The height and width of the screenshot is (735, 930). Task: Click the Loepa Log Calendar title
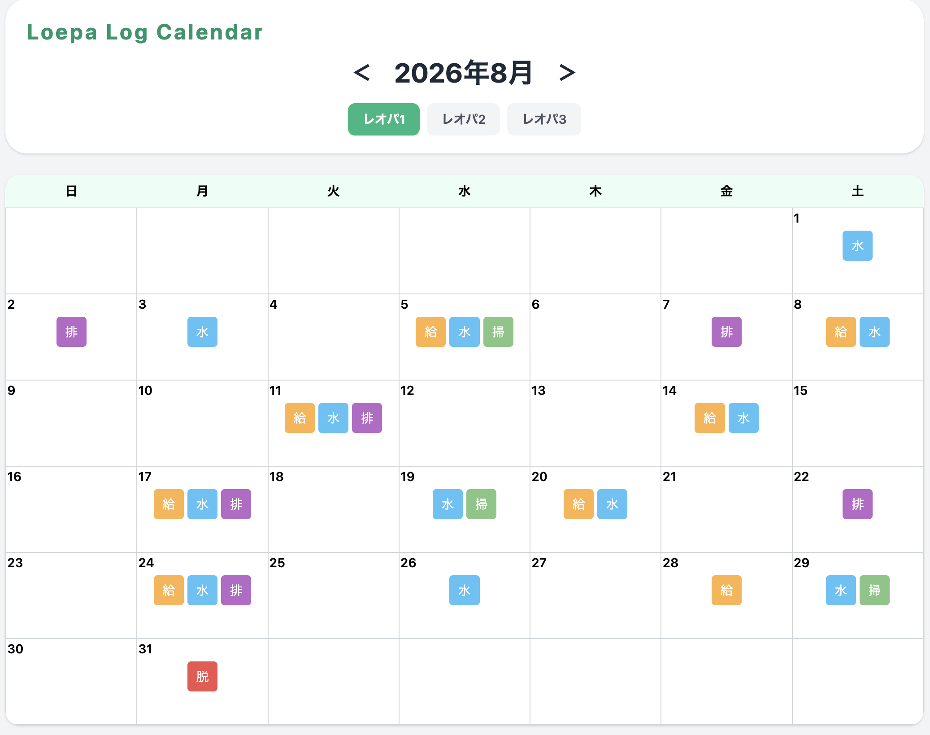point(145,32)
